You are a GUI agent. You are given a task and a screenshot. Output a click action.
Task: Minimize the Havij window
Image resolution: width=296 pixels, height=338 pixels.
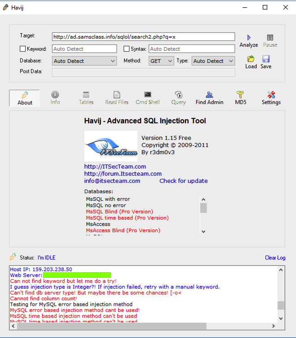[x=245, y=7]
